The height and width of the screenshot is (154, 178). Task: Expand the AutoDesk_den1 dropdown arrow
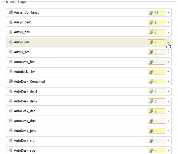click(x=168, y=91)
